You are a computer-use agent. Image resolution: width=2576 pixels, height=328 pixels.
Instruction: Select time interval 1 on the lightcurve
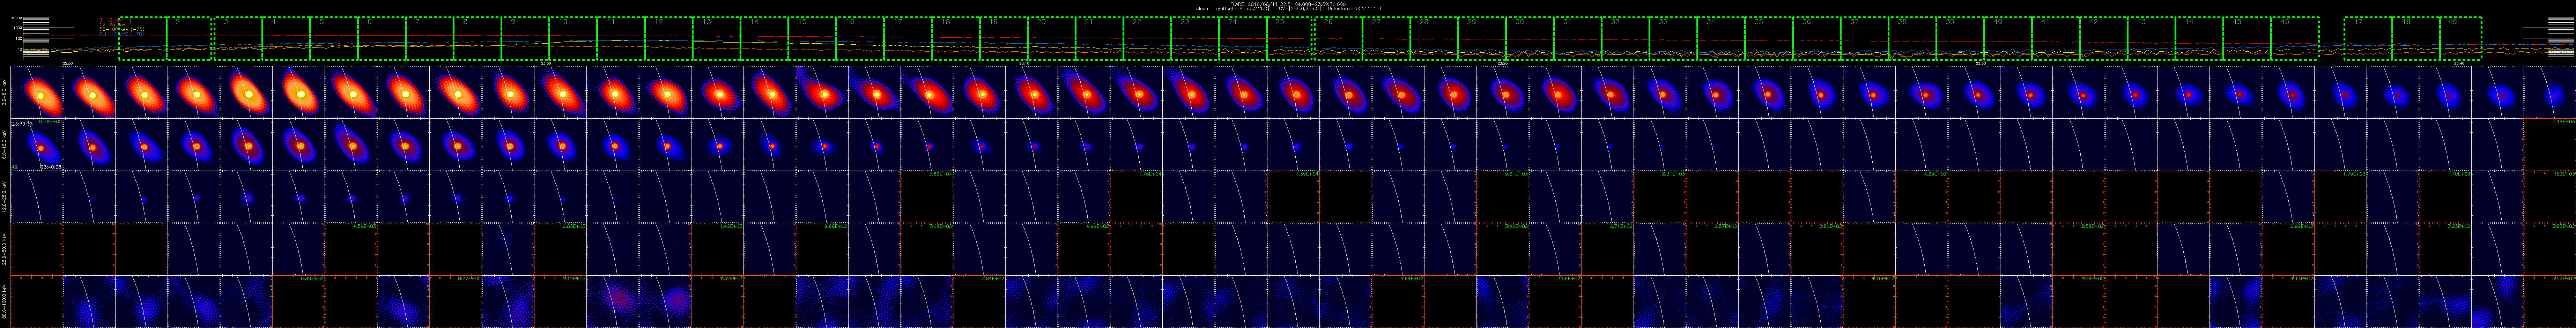(143, 38)
